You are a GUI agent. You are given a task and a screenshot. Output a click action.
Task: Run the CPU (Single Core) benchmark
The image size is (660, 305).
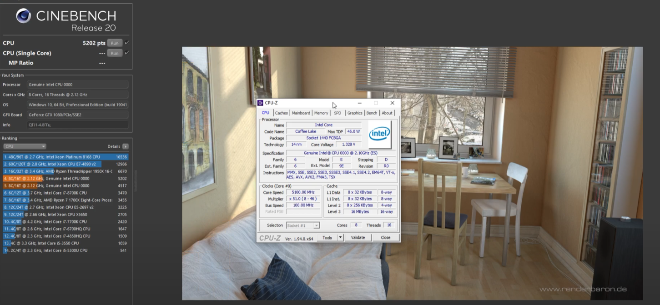tap(115, 53)
